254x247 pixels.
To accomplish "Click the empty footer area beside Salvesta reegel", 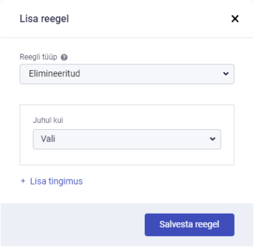I will click(73, 225).
